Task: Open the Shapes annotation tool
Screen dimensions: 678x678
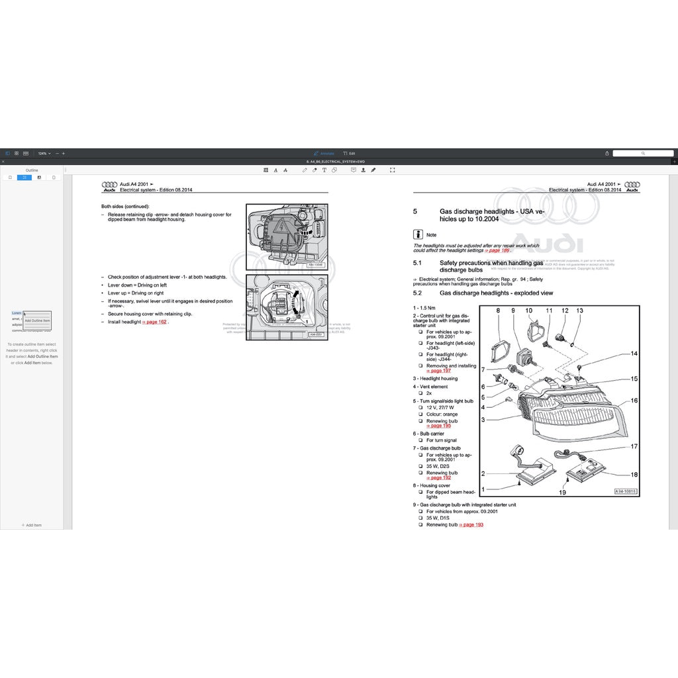Action: 334,170
